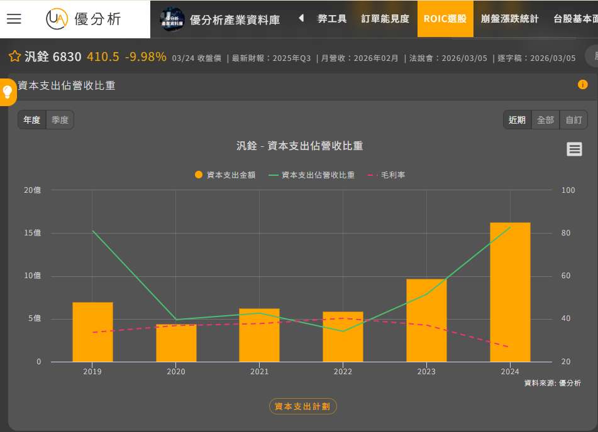This screenshot has width=598, height=432.
Task: Click the orange lightbulb tip icon
Action: pos(8,92)
